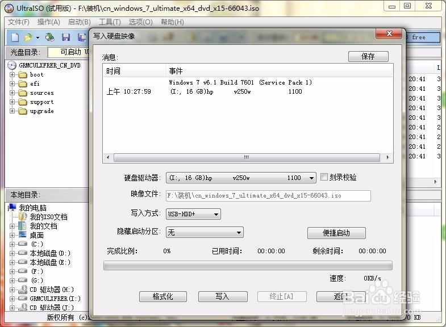
Task: Click the (G:) drive icon
Action: coord(23,280)
